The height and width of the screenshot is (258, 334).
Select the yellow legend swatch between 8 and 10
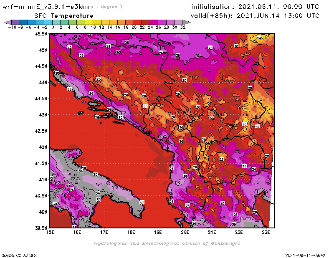click(89, 23)
